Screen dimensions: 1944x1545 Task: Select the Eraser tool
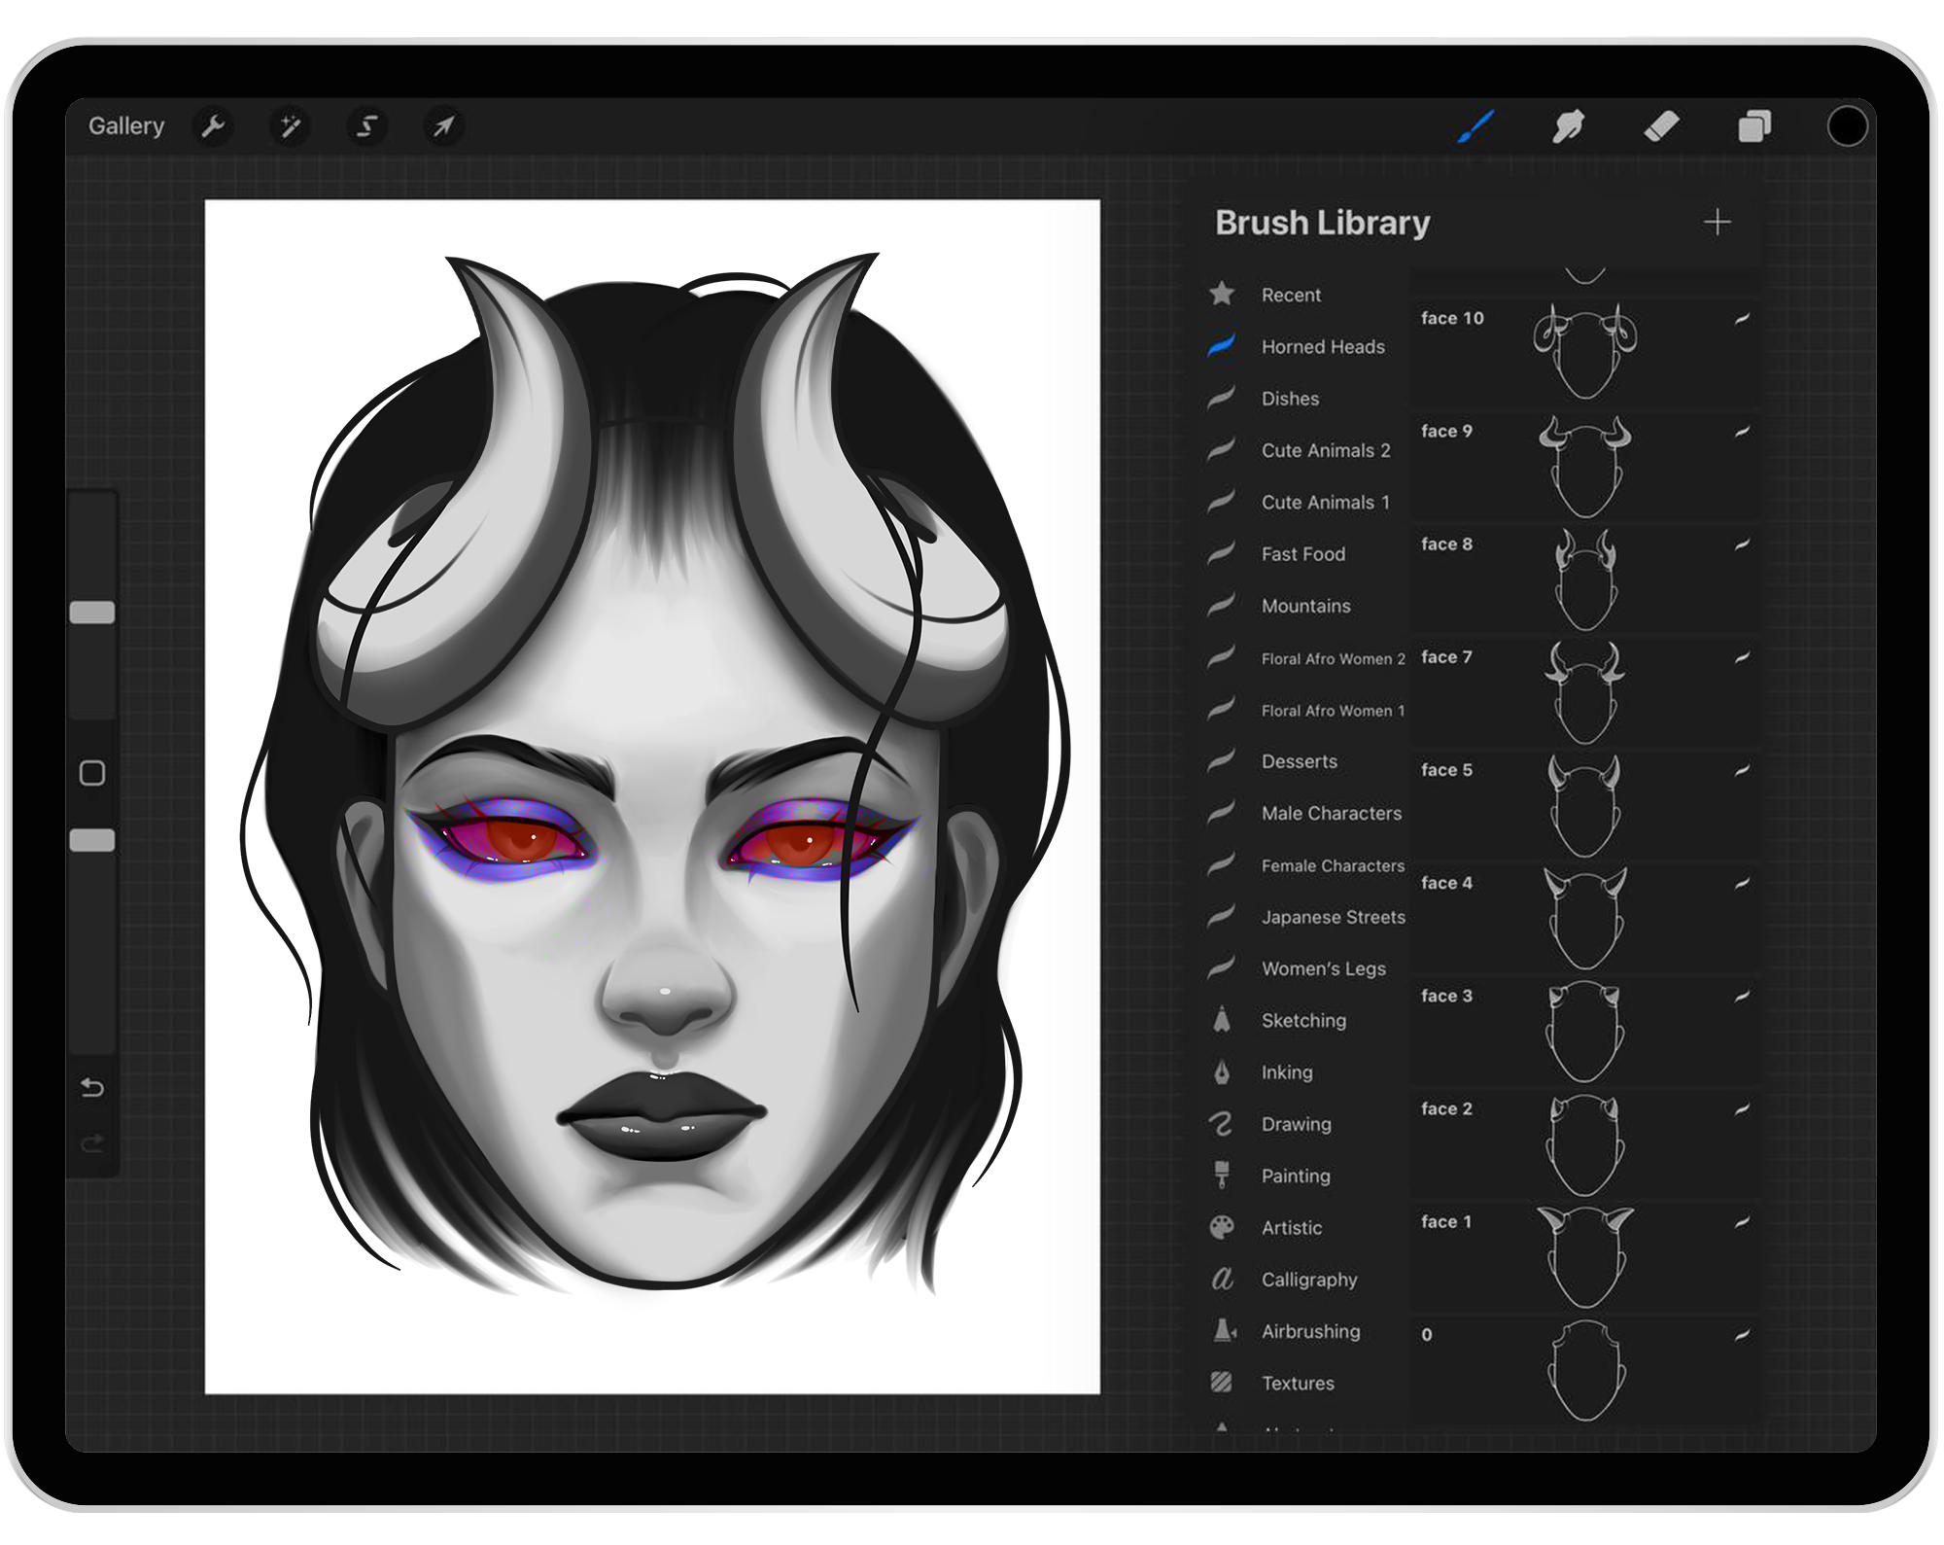[1663, 125]
